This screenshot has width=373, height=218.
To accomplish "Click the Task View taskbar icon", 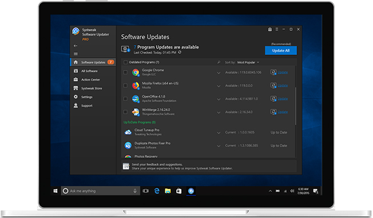I will [x=145, y=191].
